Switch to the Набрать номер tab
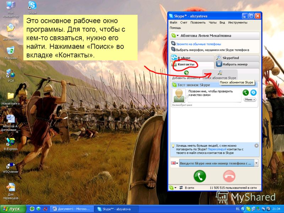The width and height of the screenshot is (284, 213). (x=237, y=64)
